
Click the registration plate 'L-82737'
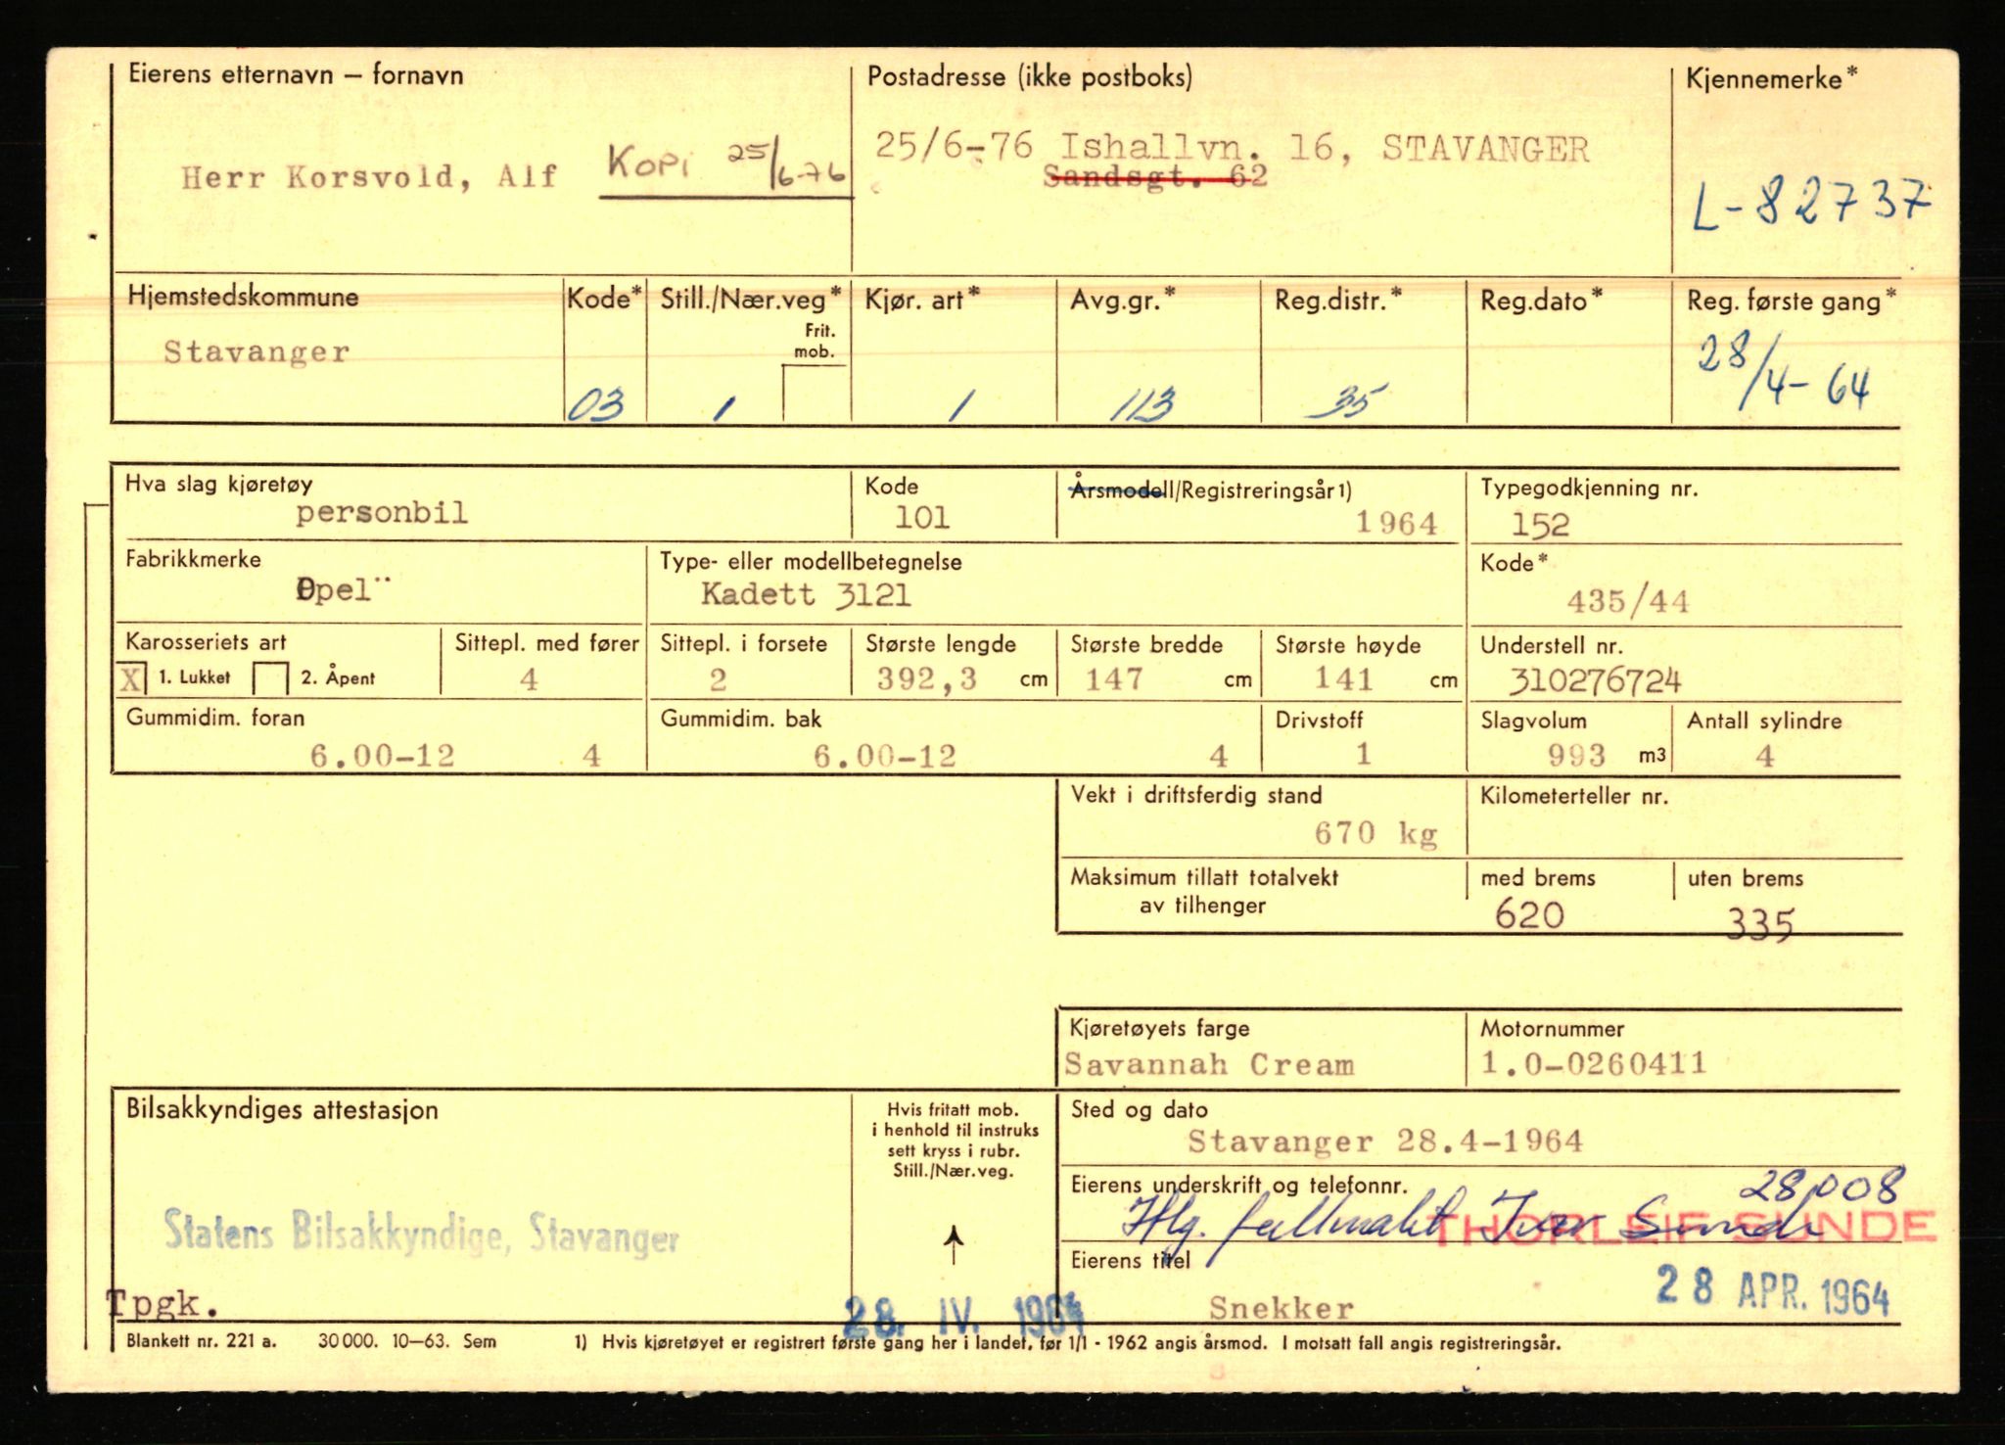1811,205
